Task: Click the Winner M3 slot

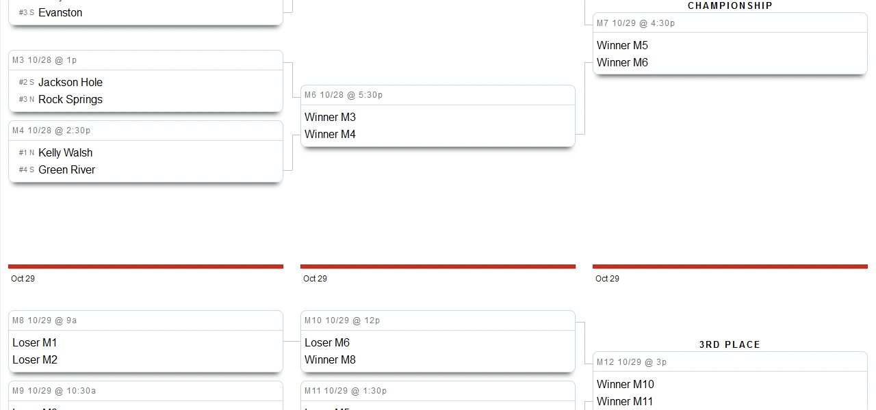Action: [x=330, y=117]
